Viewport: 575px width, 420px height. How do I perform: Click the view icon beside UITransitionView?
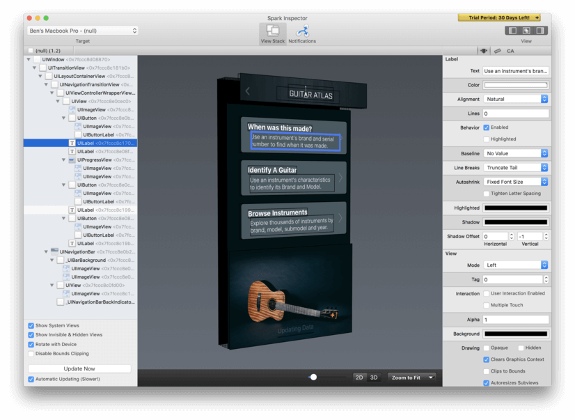point(43,68)
